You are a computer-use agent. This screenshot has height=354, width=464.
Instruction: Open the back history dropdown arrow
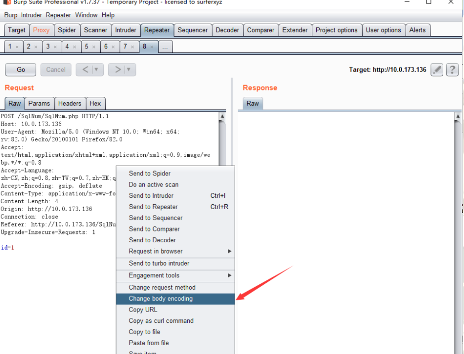(x=96, y=70)
